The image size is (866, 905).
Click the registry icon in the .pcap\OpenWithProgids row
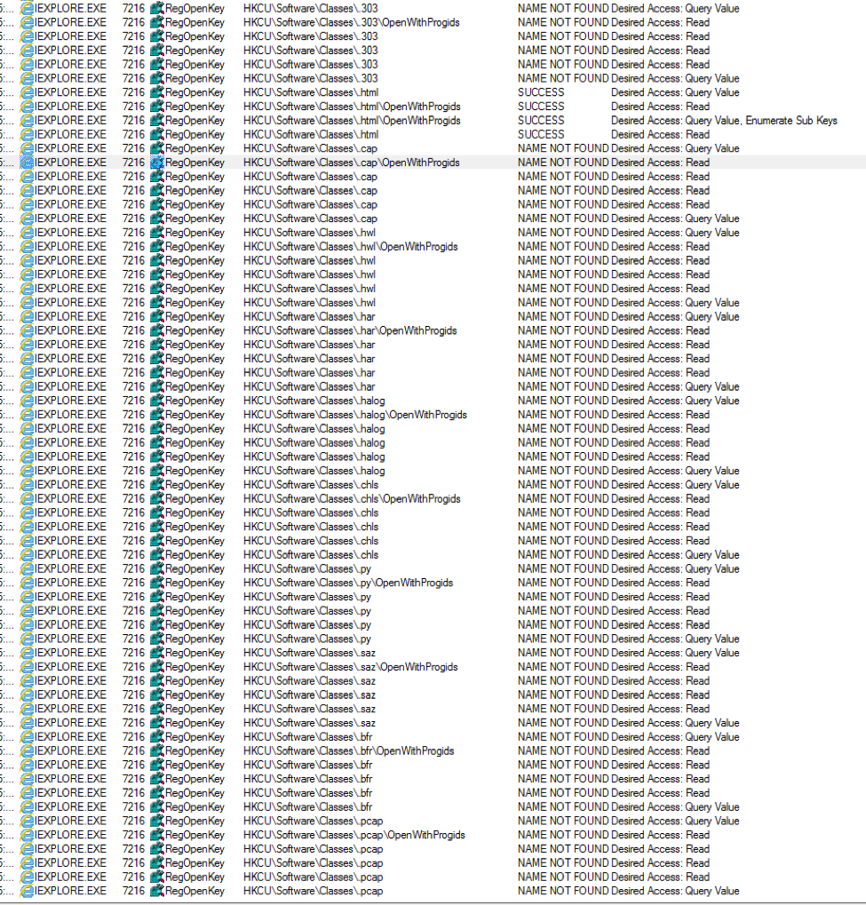tap(157, 835)
